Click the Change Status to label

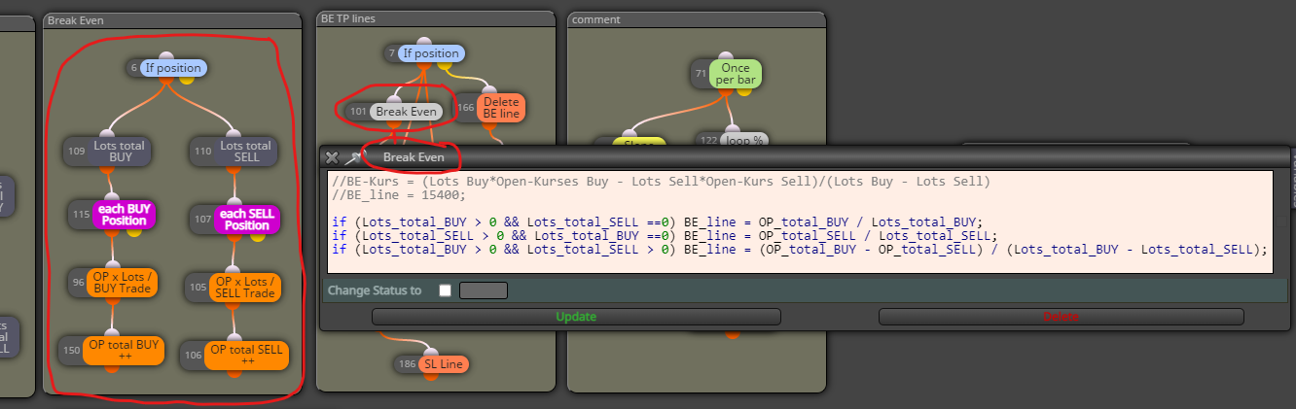[375, 290]
